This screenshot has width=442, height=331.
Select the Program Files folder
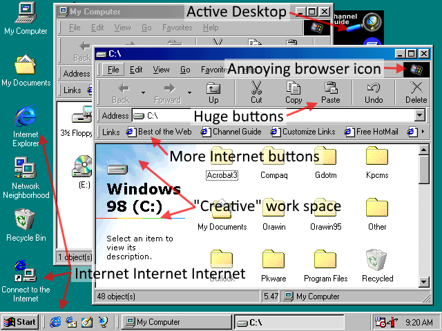pyautogui.click(x=325, y=266)
